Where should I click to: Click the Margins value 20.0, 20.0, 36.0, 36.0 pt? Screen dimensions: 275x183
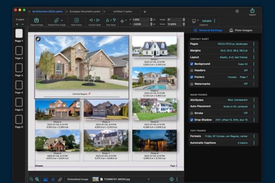click(234, 51)
